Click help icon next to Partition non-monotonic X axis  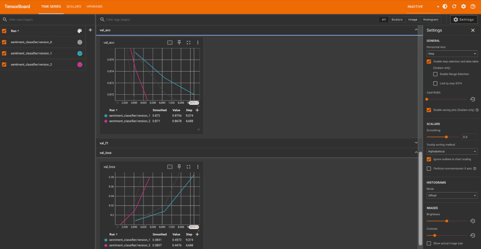[x=475, y=169]
